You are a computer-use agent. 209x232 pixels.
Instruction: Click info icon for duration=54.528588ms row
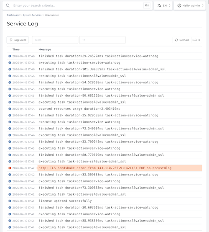[10, 82]
